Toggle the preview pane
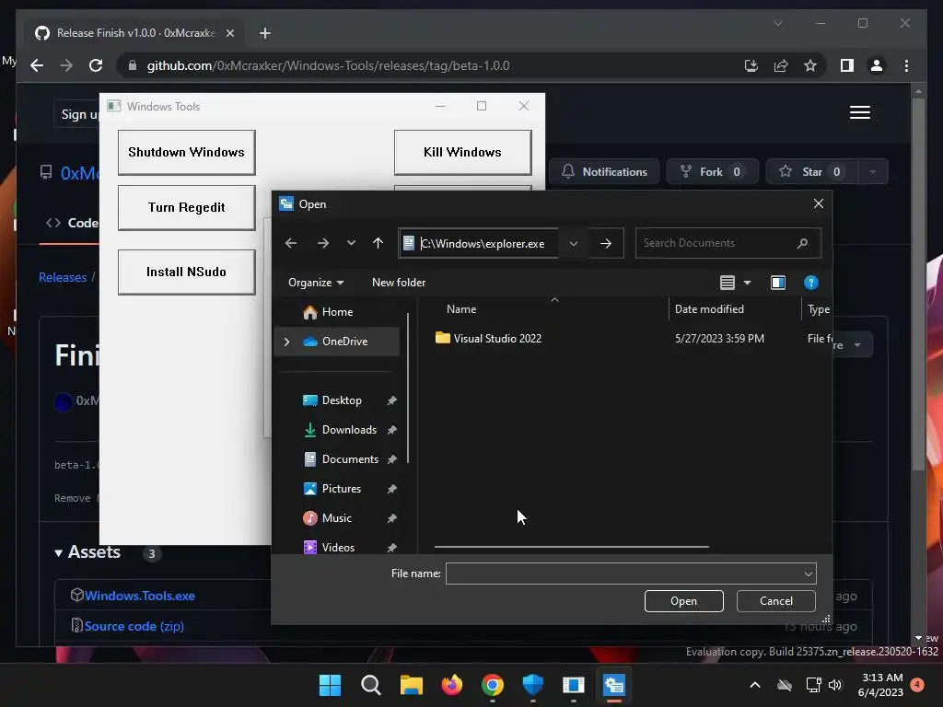 click(x=777, y=283)
